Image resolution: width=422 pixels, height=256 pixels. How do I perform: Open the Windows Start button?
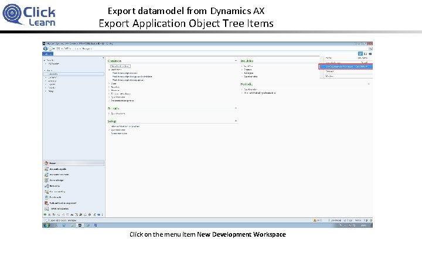pyautogui.click(x=46, y=226)
